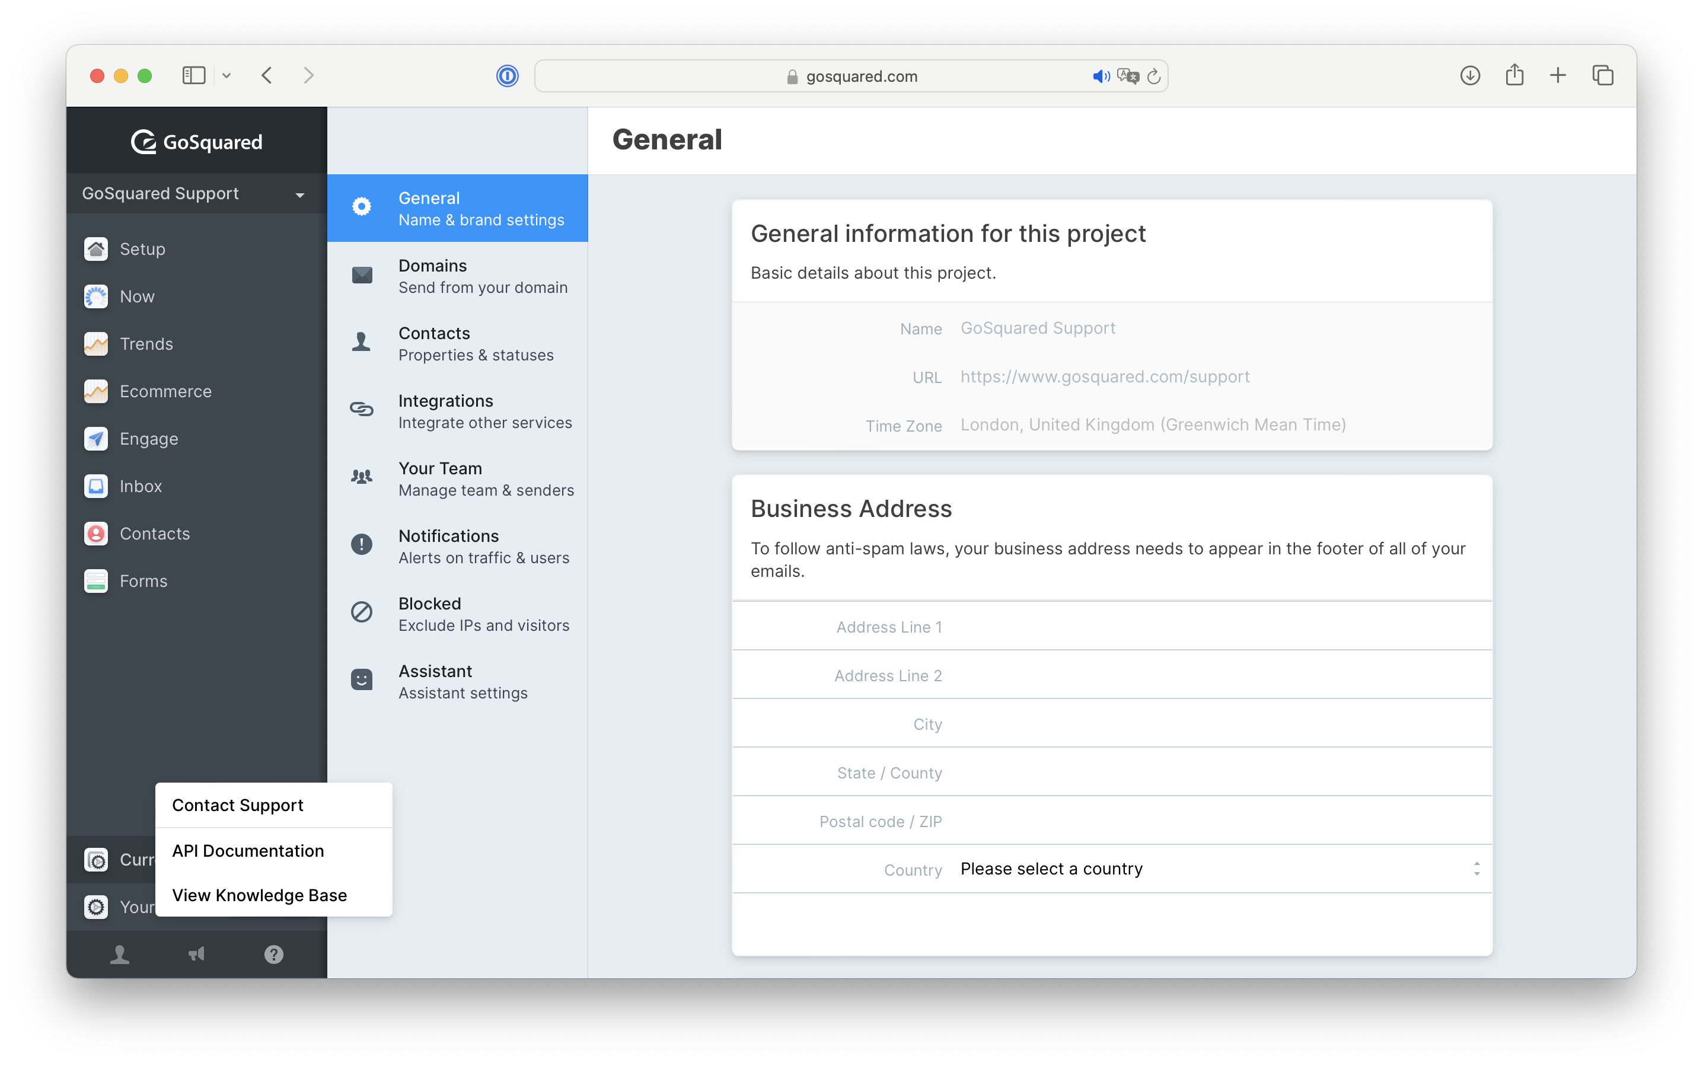Open Your Team settings section
The image size is (1703, 1066).
click(x=458, y=478)
